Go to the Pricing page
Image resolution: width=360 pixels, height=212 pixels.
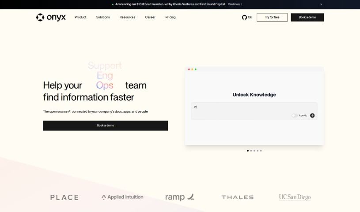click(171, 17)
